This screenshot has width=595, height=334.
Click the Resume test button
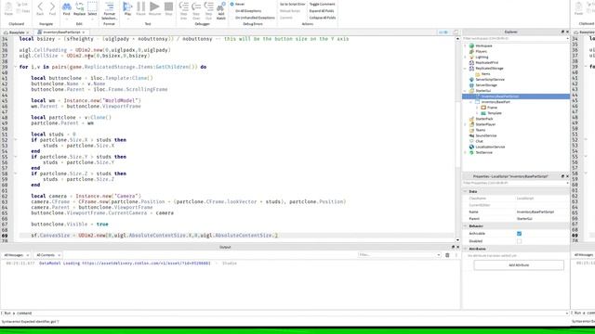(154, 6)
